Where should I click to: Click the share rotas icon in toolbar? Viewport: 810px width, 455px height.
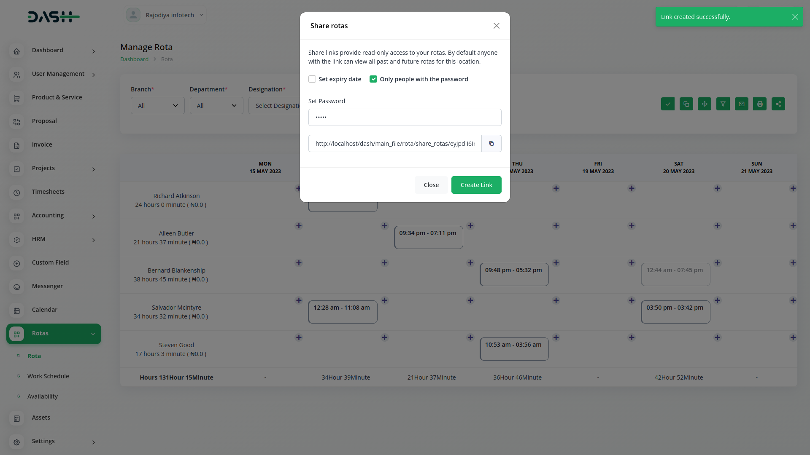[x=778, y=104]
